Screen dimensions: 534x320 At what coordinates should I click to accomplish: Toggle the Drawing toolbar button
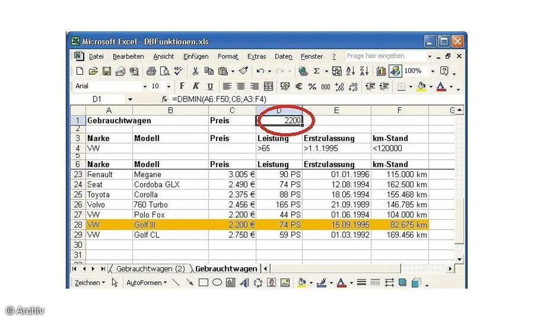click(x=395, y=71)
